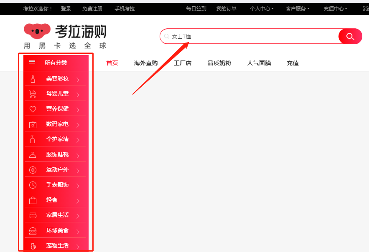Select the 轻奢 category label
Screen dimensions: 369x252
52,200
